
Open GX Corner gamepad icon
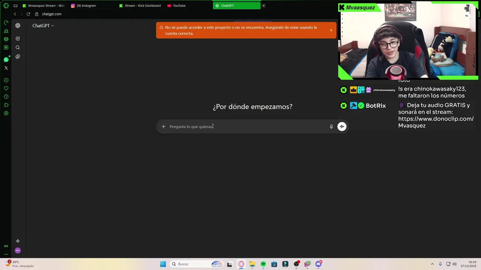tap(15, 6)
